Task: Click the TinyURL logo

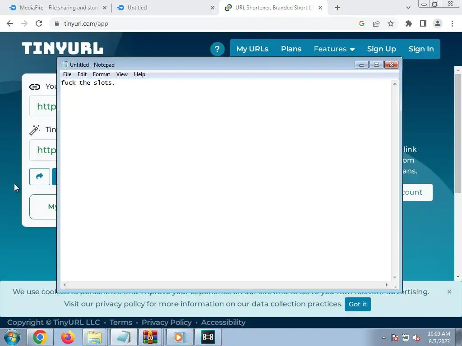Action: pyautogui.click(x=62, y=48)
